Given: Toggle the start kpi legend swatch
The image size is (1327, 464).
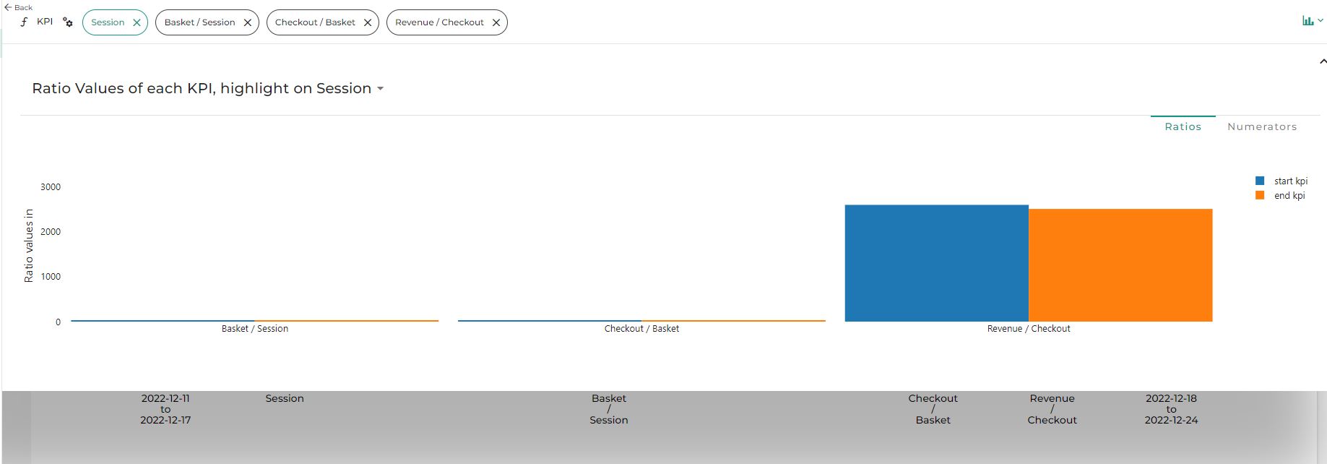Looking at the screenshot, I should point(1260,181).
